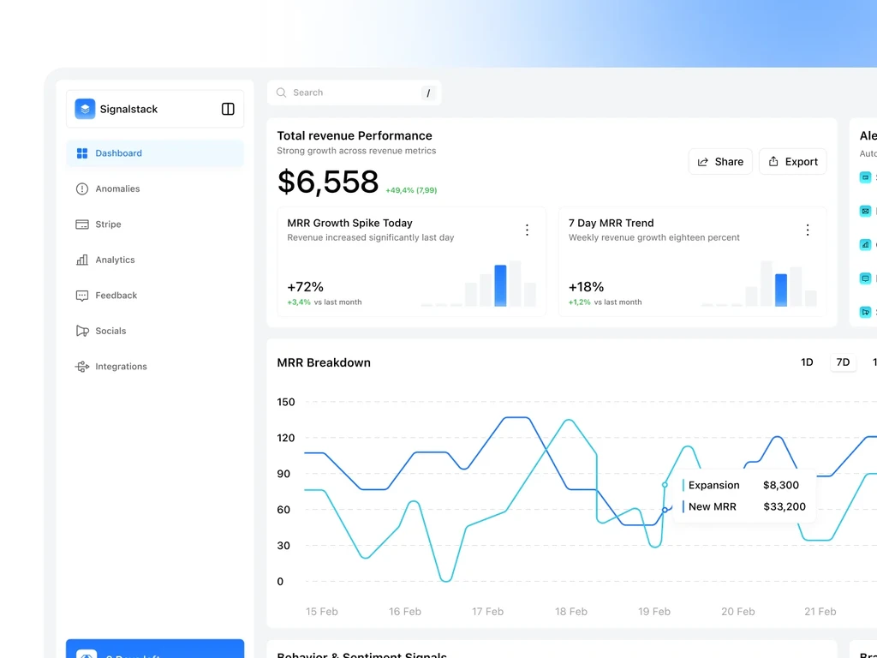This screenshot has width=877, height=658.
Task: Collapse sidebar using panel toggle icon
Action: tap(228, 109)
